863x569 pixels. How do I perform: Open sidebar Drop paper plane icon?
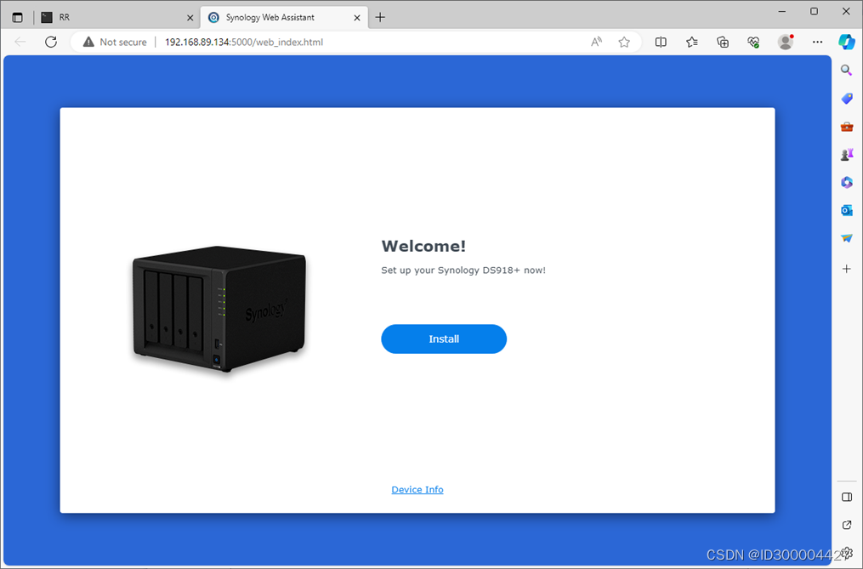coord(847,238)
